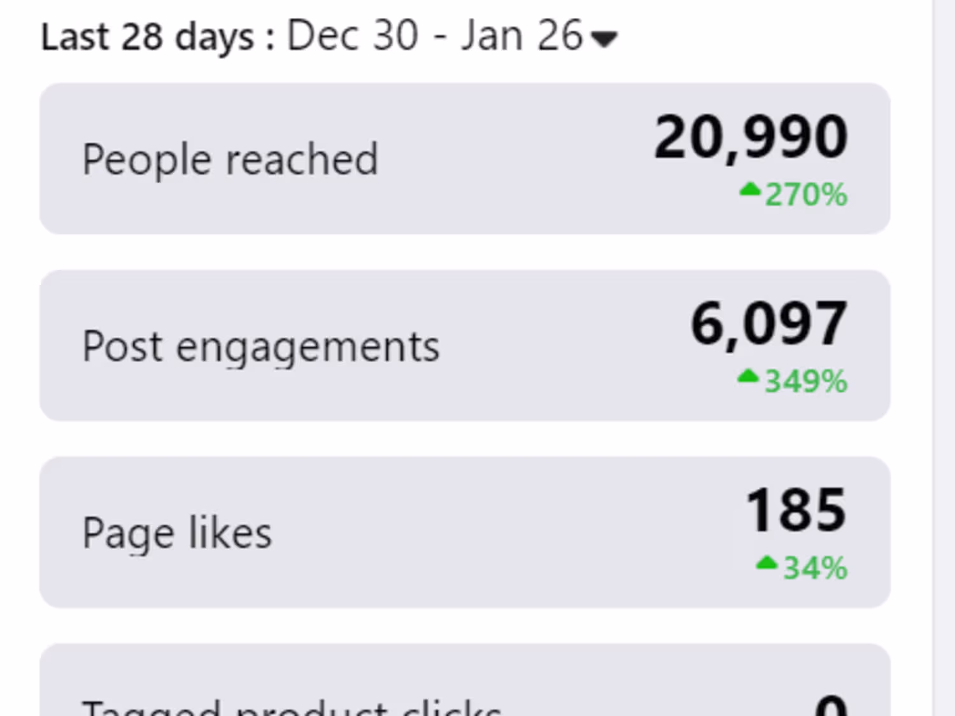Click the vertical scrollbar track on right

[944, 358]
